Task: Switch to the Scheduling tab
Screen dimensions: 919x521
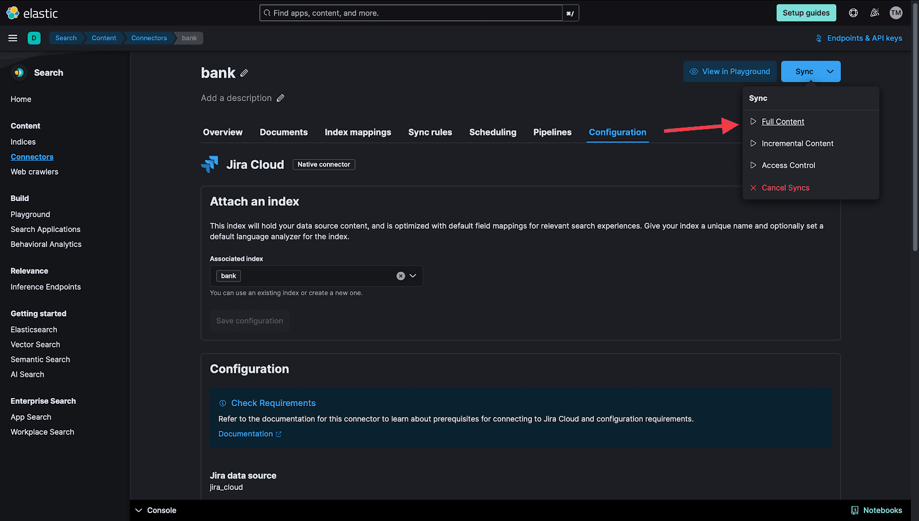Action: click(492, 132)
